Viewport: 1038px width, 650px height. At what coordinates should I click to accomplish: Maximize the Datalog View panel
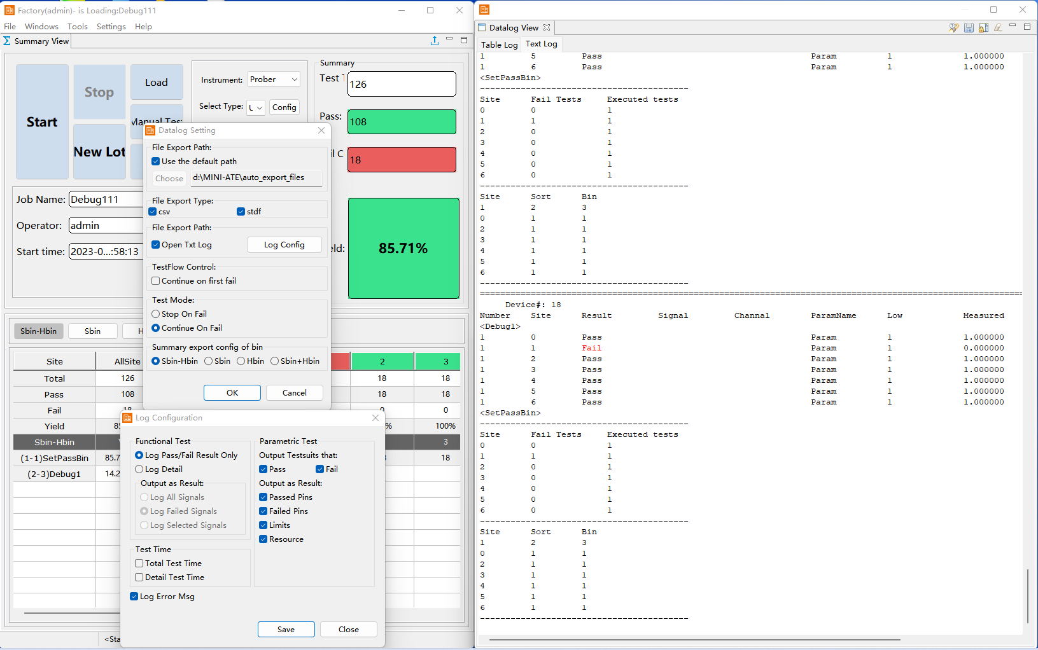pyautogui.click(x=1027, y=27)
